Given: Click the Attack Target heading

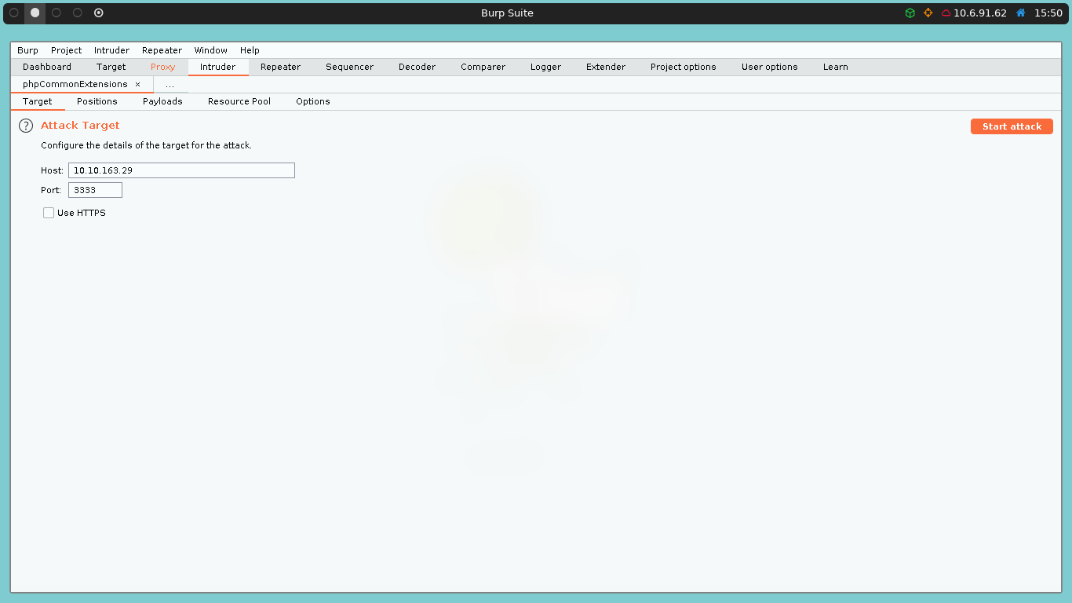Looking at the screenshot, I should pos(80,126).
